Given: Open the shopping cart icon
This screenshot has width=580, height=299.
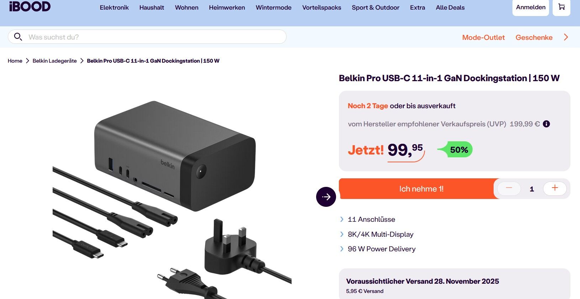Looking at the screenshot, I should [x=562, y=7].
